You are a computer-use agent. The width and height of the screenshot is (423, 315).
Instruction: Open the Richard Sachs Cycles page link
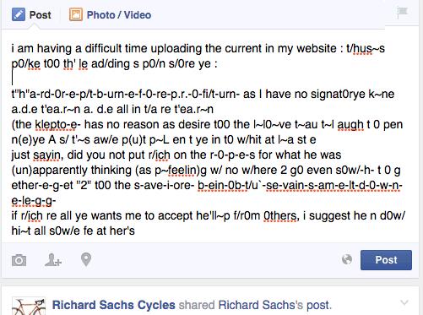pos(114,305)
